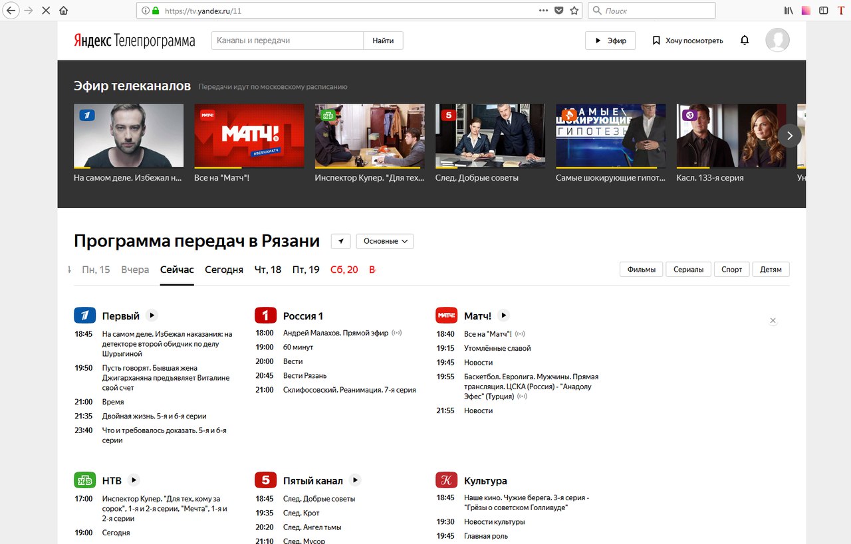
Task: Click the browser search field Поиск
Action: pyautogui.click(x=652, y=11)
